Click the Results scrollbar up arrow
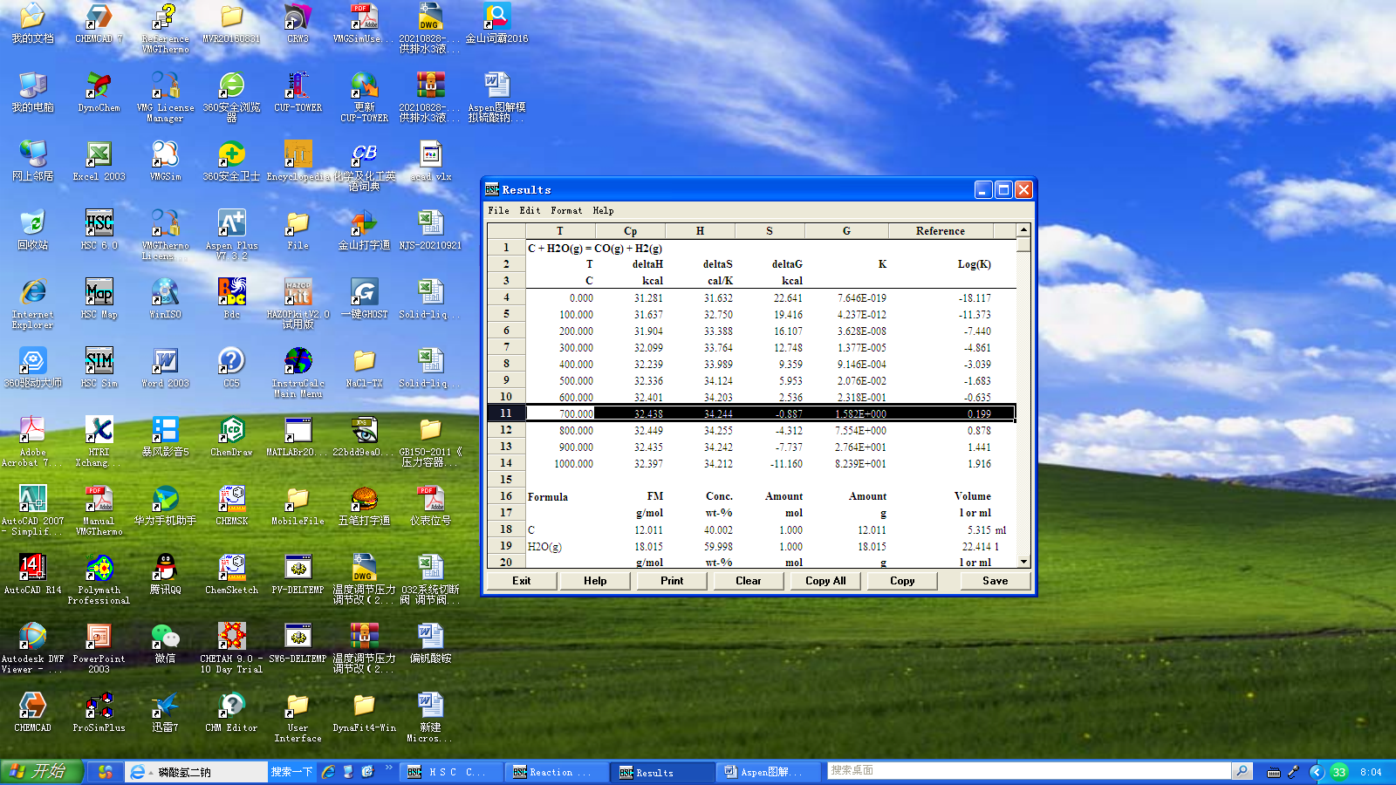 1023,230
